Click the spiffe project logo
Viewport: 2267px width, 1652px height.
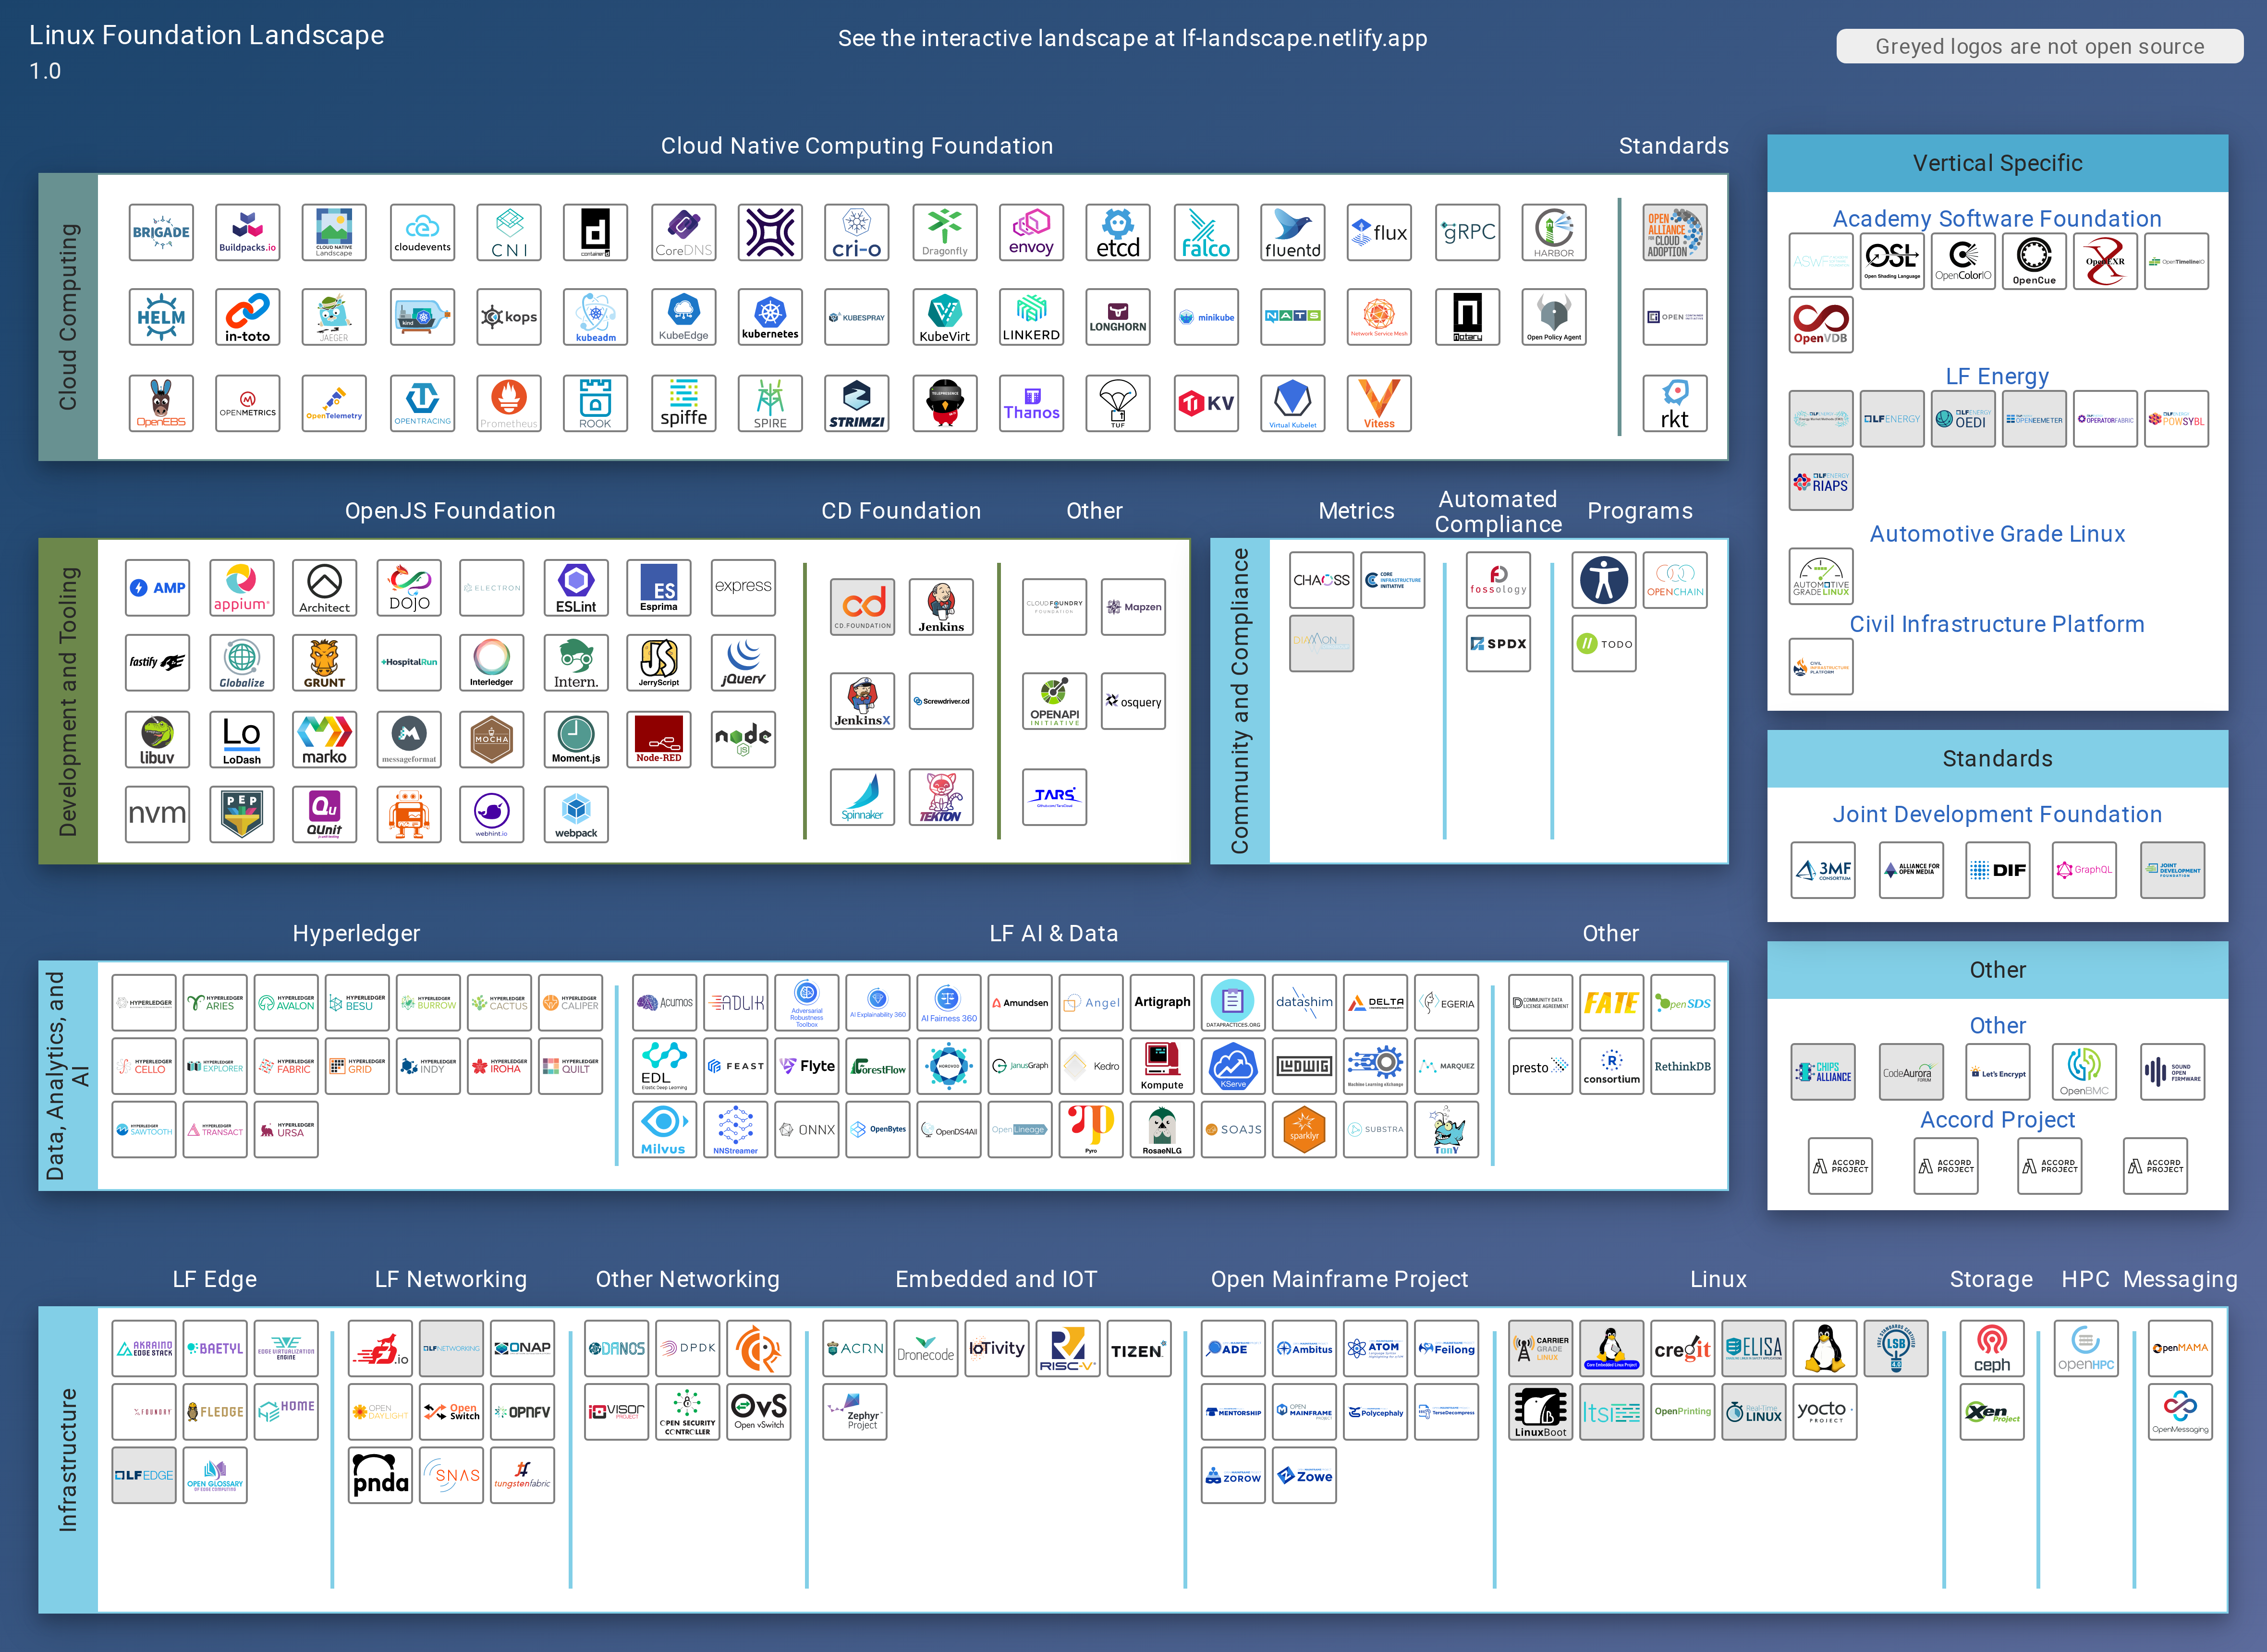tap(683, 403)
